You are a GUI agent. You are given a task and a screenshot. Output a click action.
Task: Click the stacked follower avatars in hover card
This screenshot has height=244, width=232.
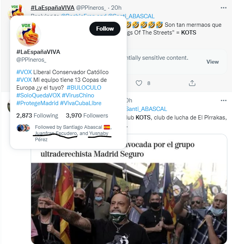point(23,128)
